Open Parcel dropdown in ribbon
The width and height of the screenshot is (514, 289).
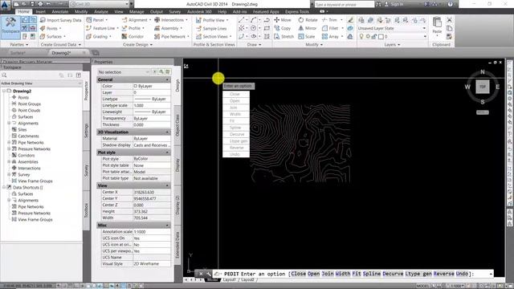[x=97, y=20]
